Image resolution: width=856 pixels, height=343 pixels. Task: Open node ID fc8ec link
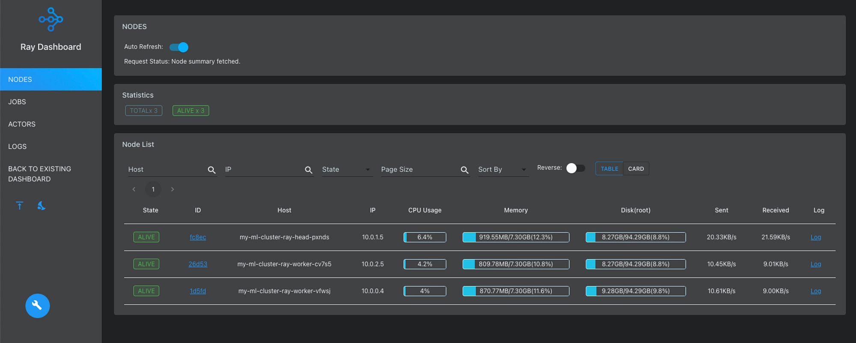point(198,237)
